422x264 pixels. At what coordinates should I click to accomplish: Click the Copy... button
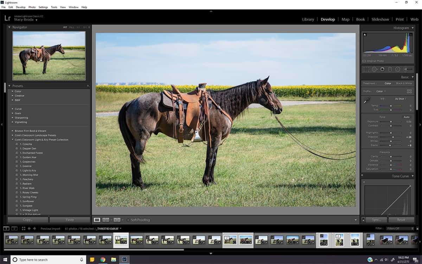27,220
